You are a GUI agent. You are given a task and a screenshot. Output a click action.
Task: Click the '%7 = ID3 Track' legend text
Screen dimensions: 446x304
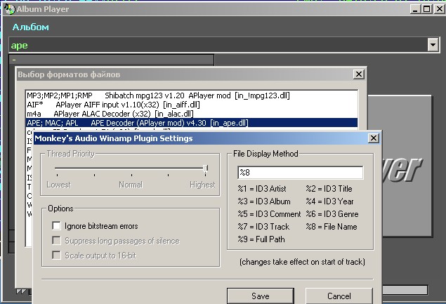click(x=263, y=227)
